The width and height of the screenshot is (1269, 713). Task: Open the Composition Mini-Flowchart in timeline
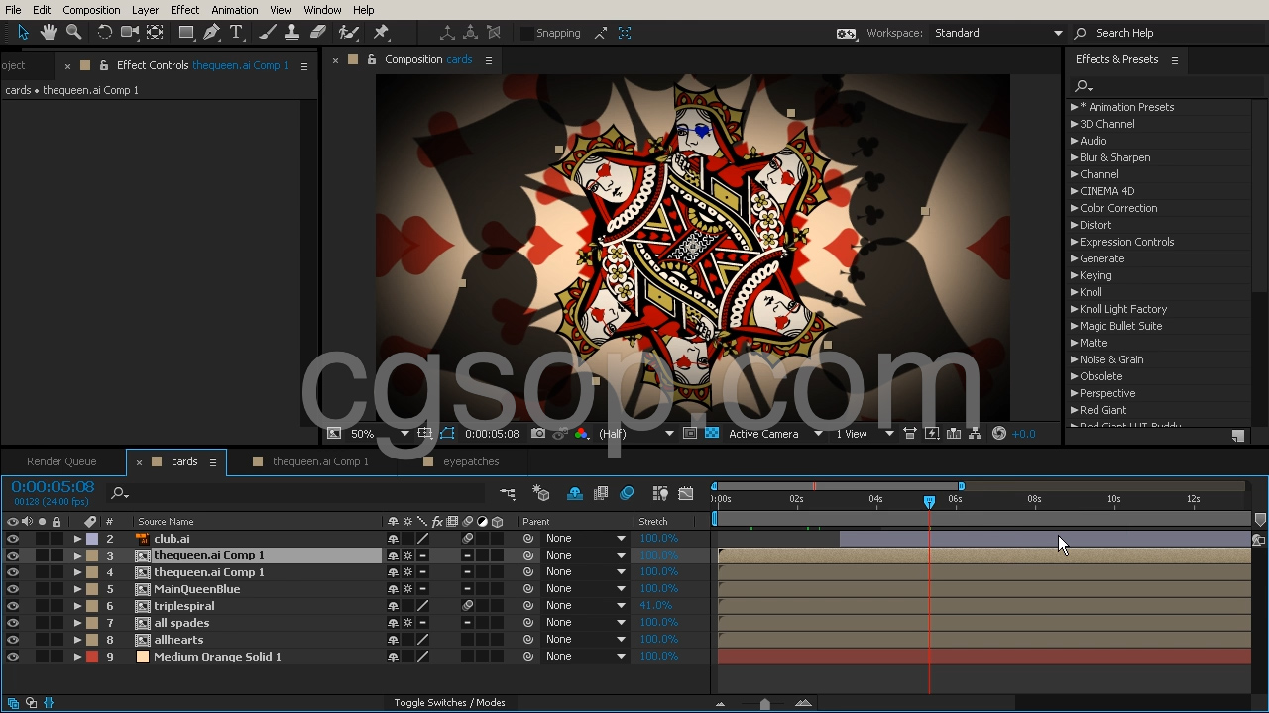(508, 493)
